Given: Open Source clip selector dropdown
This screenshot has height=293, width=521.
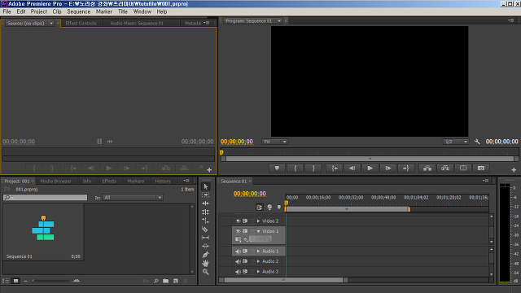Looking at the screenshot, I should (x=51, y=24).
